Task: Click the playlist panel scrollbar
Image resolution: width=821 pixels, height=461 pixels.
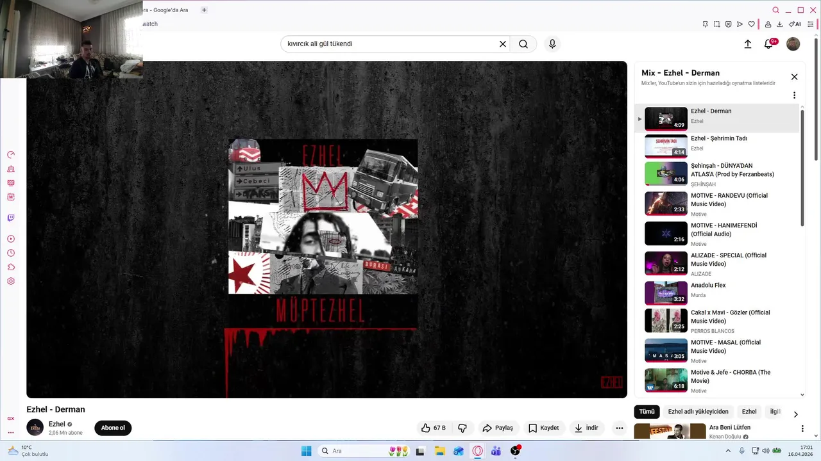Action: pyautogui.click(x=802, y=167)
